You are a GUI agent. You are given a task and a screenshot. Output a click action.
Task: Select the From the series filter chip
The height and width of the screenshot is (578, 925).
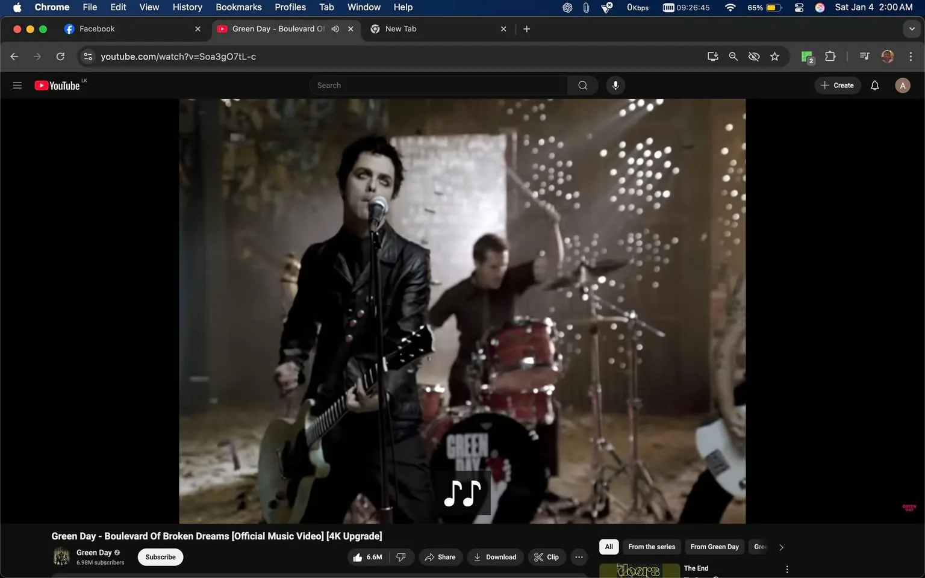(x=651, y=547)
